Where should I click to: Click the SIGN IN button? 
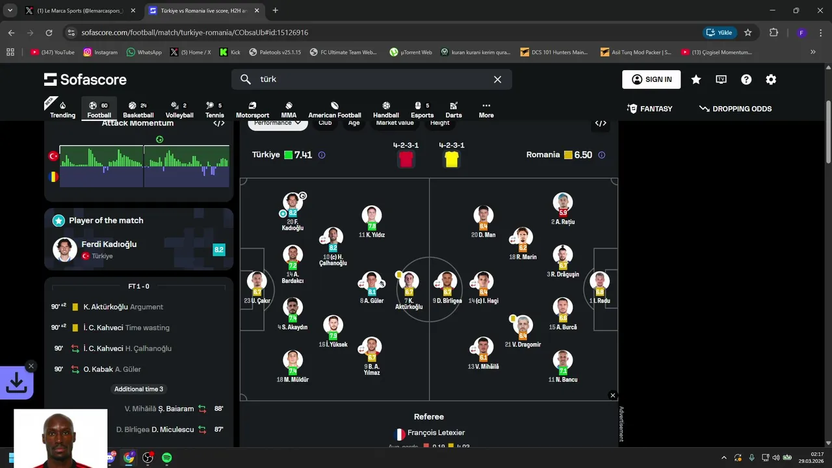coord(651,79)
